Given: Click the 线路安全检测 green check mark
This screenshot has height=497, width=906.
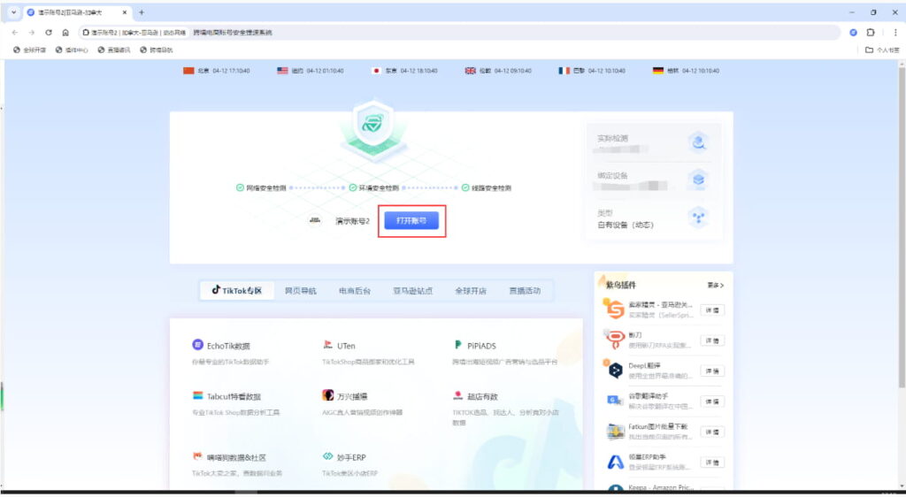Looking at the screenshot, I should [465, 188].
